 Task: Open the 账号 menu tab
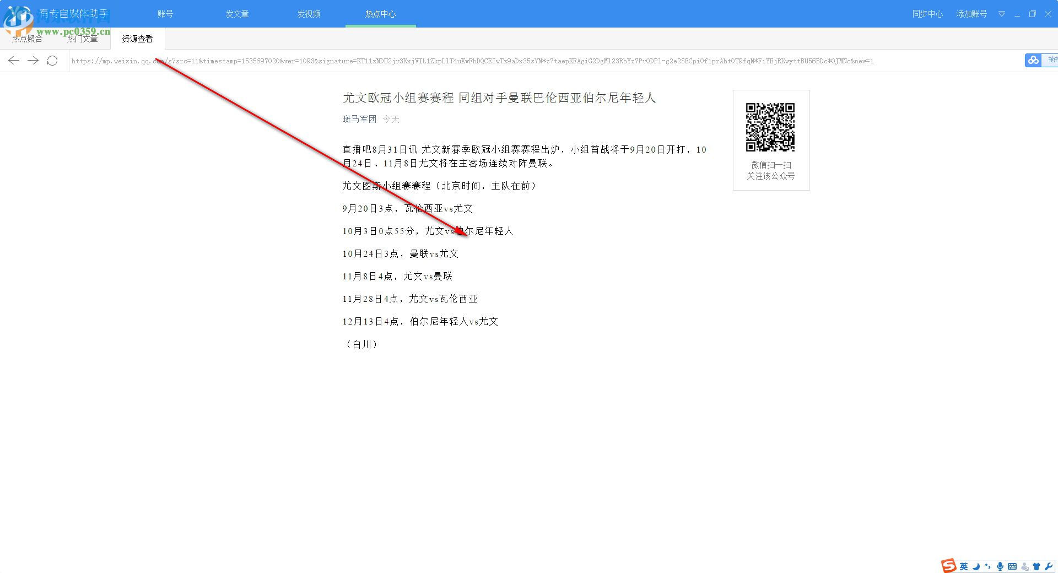[x=165, y=14]
